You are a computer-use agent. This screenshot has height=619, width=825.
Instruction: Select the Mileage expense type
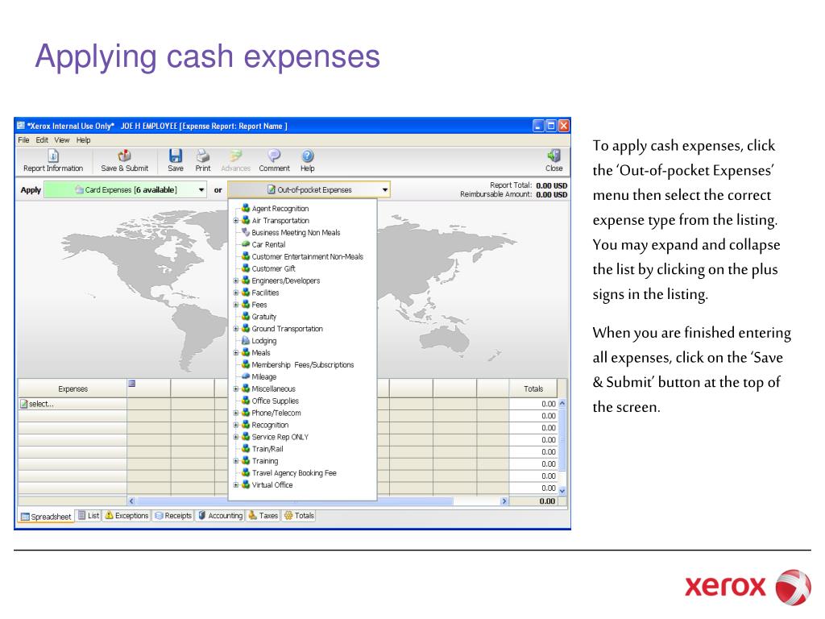coord(263,377)
